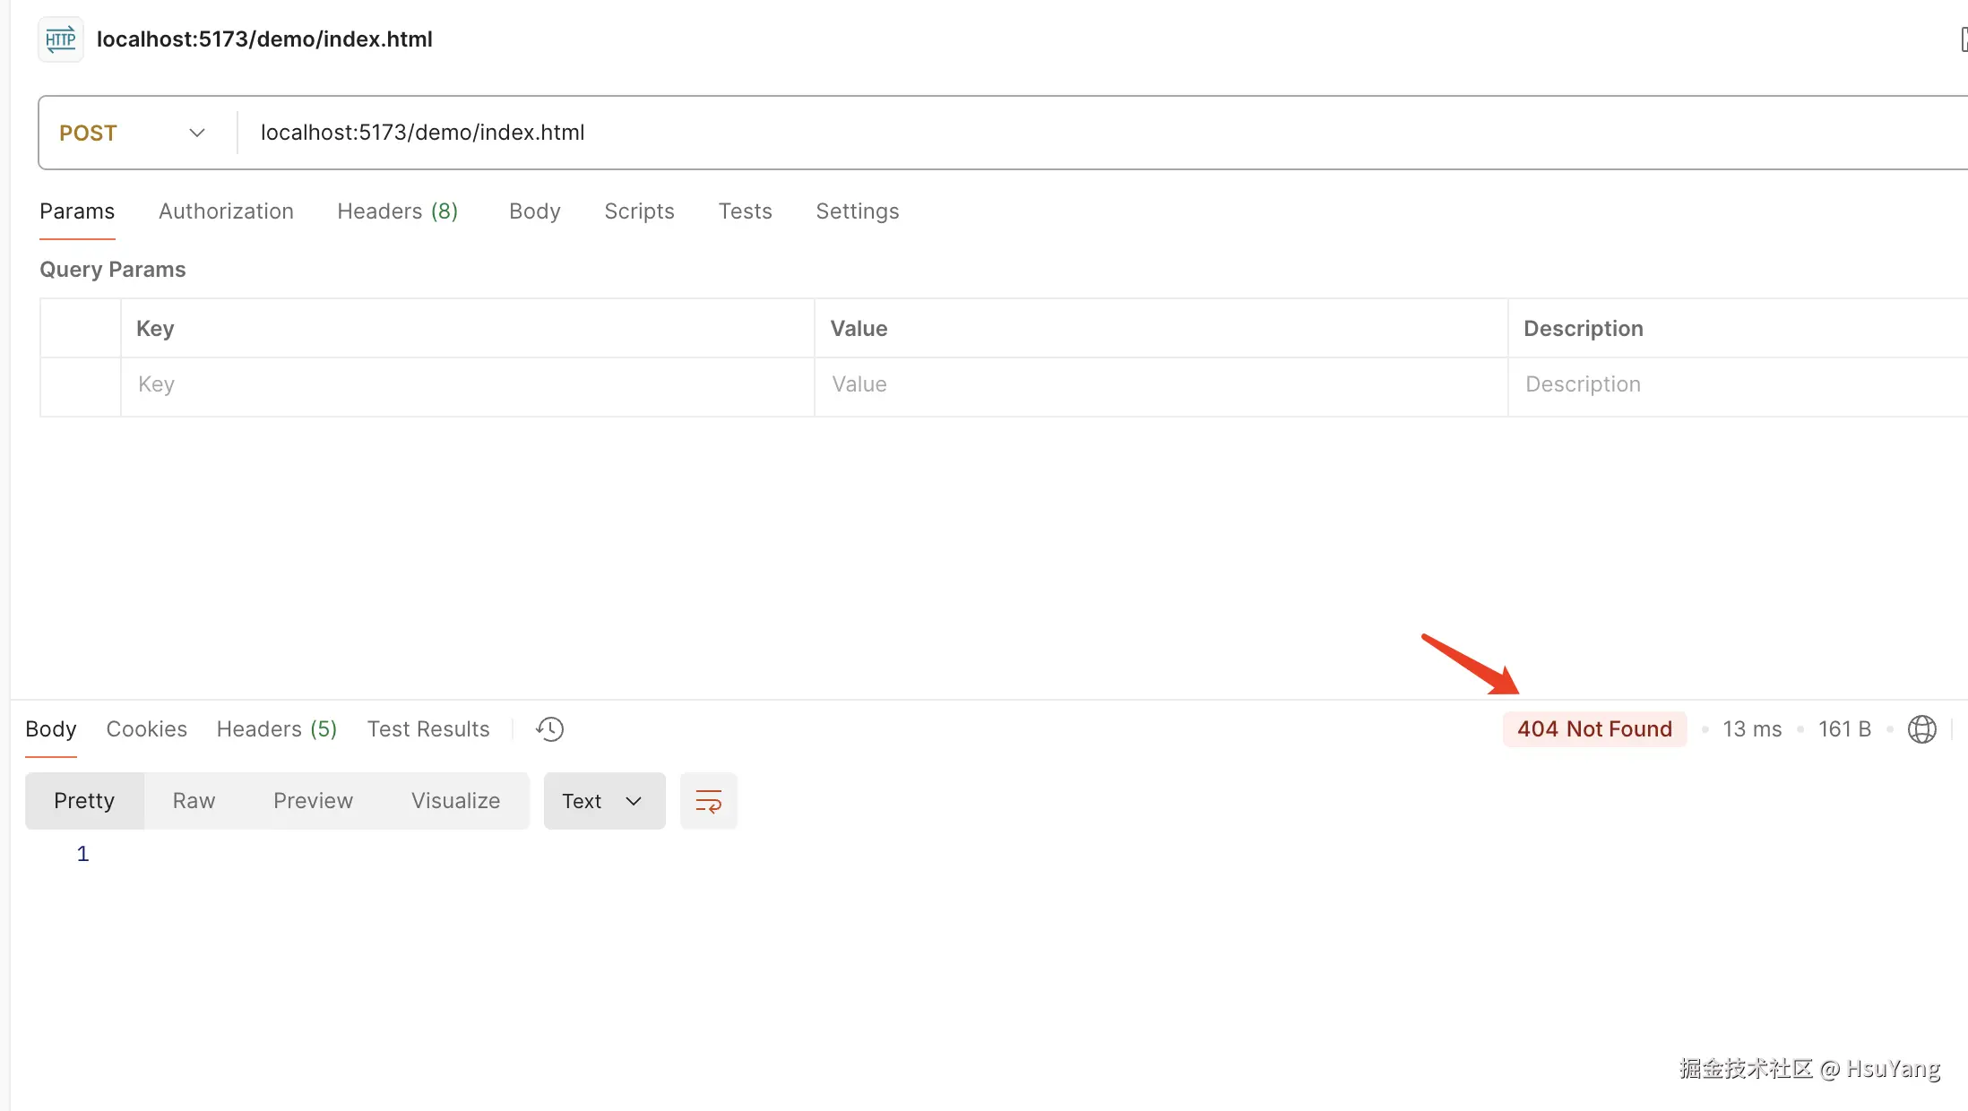This screenshot has width=1968, height=1111.
Task: Select the request Body tab
Action: [534, 211]
